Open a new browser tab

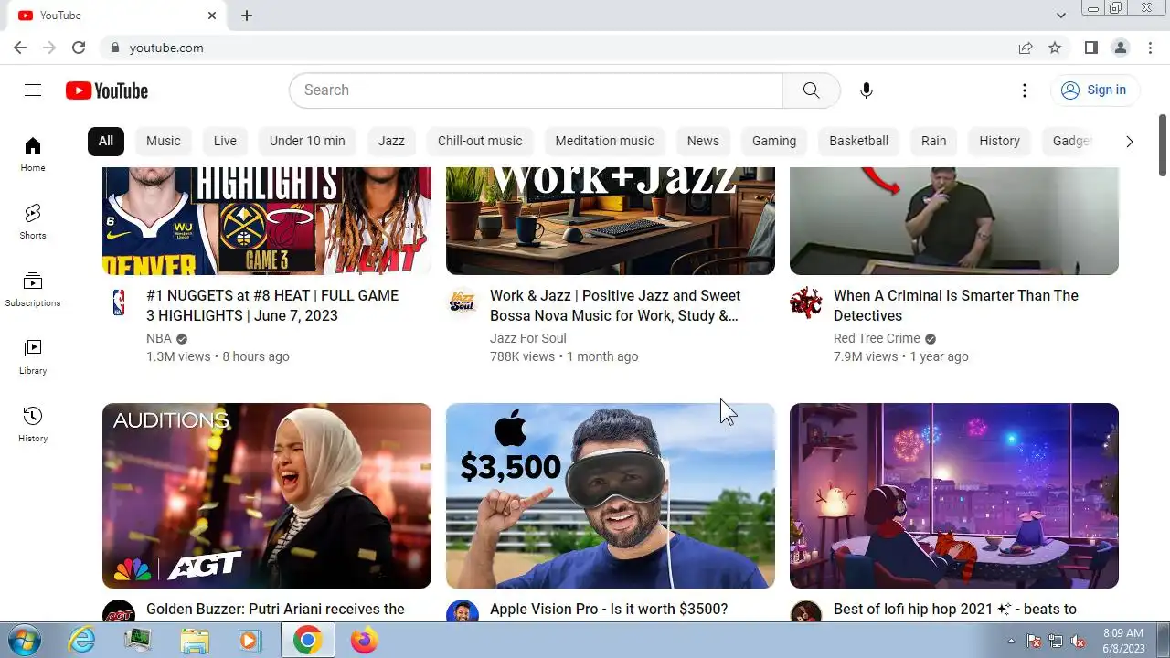pyautogui.click(x=247, y=16)
